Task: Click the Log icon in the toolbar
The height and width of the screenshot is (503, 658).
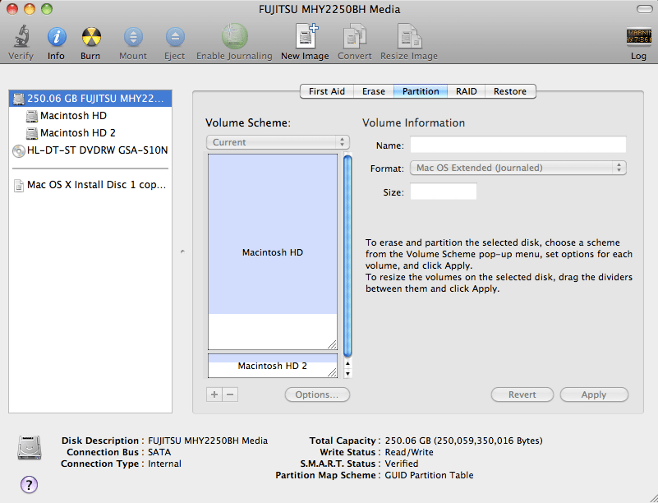Action: [638, 36]
